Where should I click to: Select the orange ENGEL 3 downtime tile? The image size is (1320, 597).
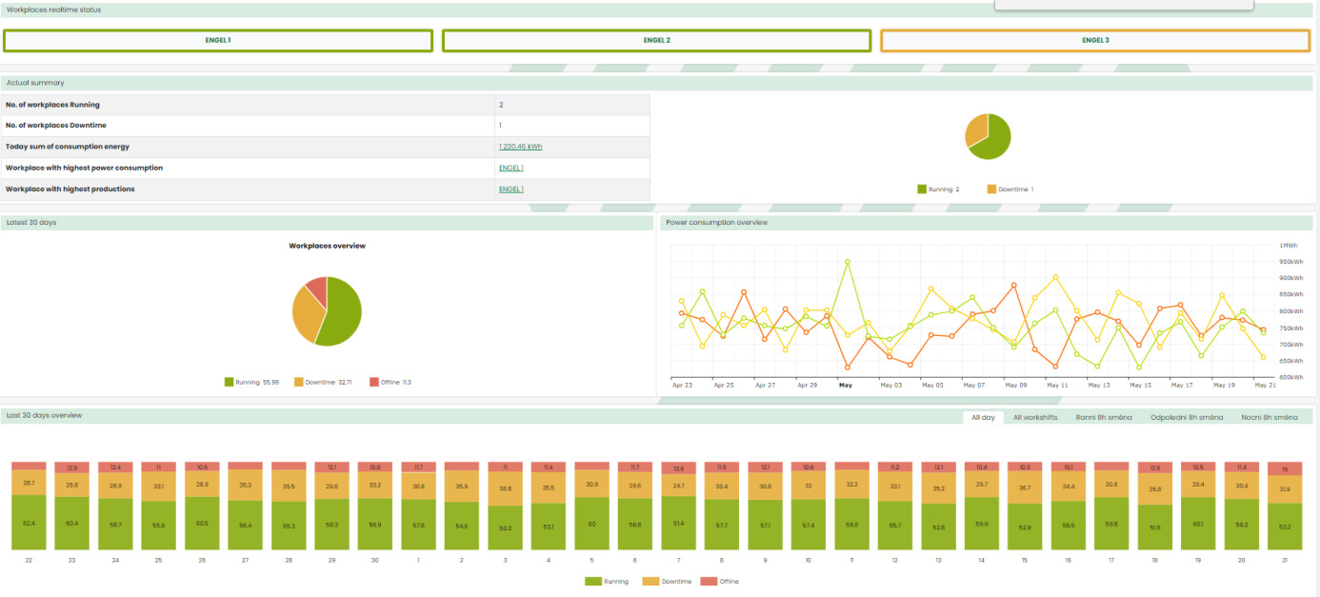click(1095, 41)
